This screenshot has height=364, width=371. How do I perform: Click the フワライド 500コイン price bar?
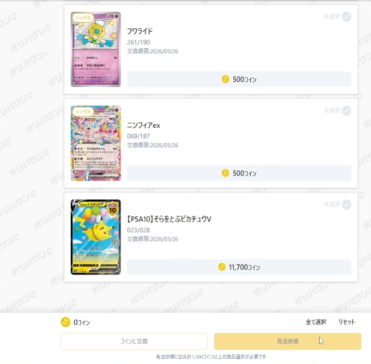tap(239, 79)
